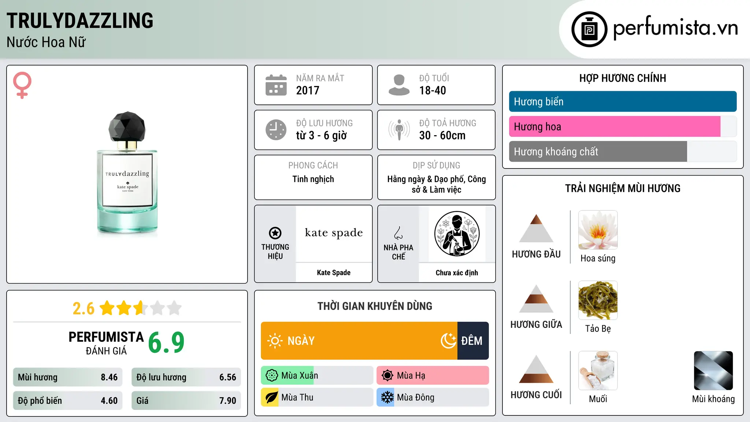Open the Tảo Bẹ seaweed thumbnail

point(598,300)
